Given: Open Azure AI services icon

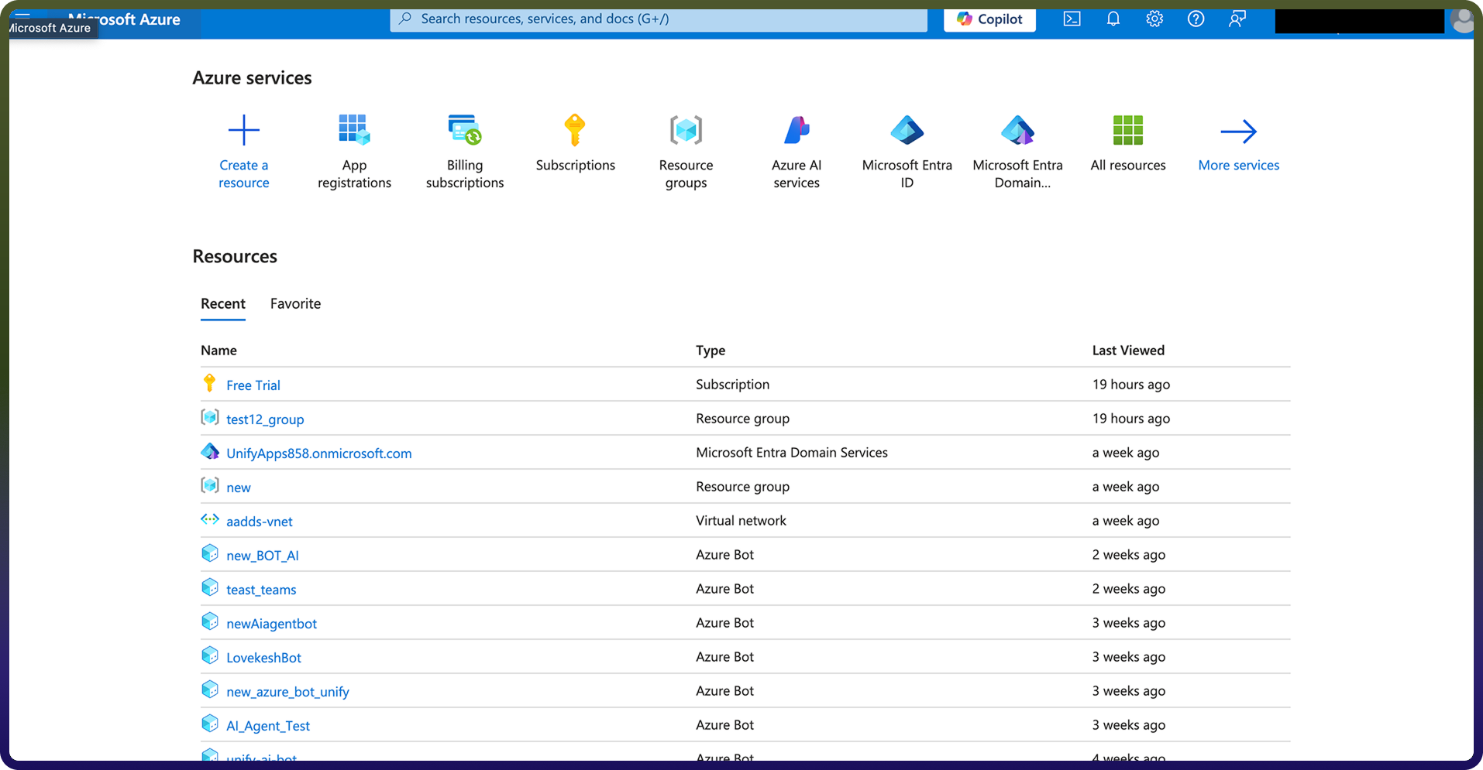Looking at the screenshot, I should coord(797,130).
